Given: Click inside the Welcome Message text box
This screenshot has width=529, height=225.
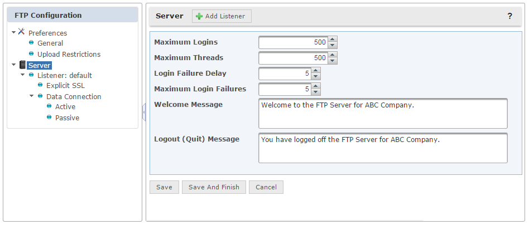Looking at the screenshot, I should click(x=383, y=114).
